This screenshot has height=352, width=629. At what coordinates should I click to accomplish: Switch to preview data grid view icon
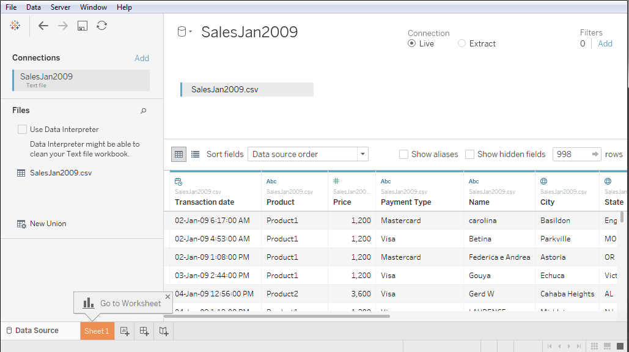point(179,155)
